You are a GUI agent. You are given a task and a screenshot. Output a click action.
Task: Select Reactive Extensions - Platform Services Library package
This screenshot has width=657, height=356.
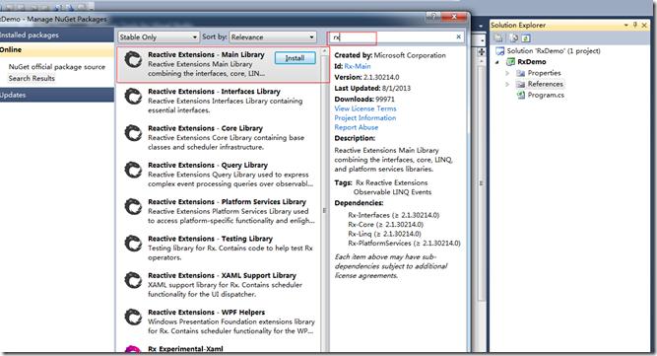coord(219,211)
